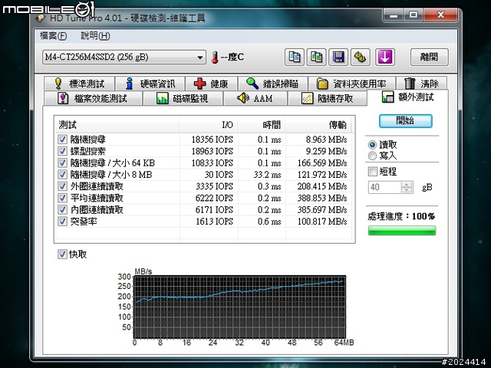Click the copy screenshot toolbar icon

point(316,58)
